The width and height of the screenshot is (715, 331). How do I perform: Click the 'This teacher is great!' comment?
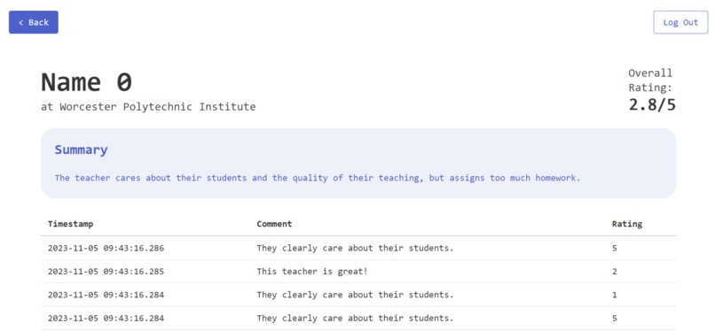pos(312,272)
